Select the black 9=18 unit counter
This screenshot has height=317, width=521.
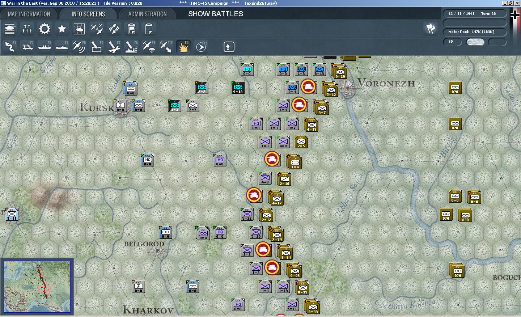(238, 88)
